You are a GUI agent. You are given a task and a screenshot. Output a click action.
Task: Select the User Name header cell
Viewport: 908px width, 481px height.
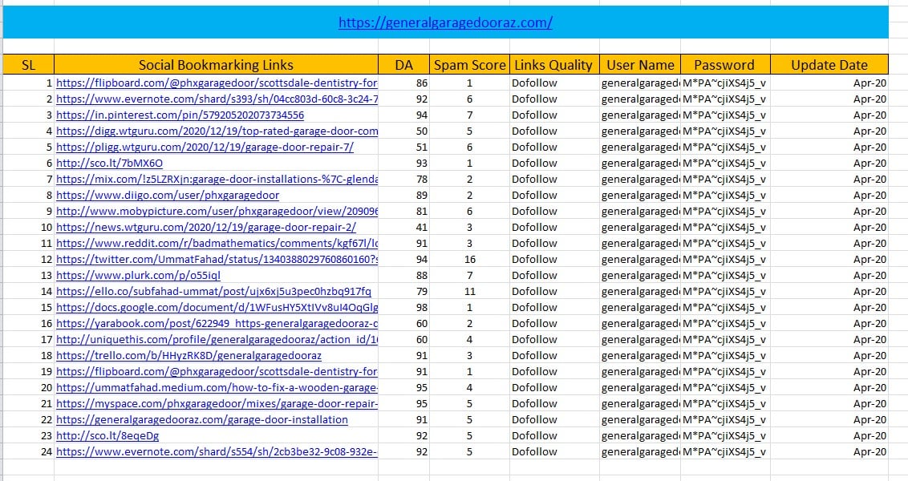640,65
